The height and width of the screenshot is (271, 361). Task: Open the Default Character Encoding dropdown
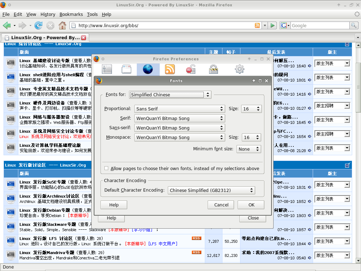(212, 190)
